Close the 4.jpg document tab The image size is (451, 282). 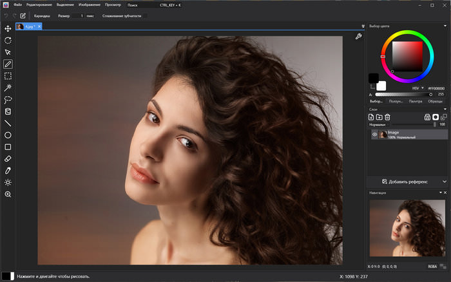[39, 26]
